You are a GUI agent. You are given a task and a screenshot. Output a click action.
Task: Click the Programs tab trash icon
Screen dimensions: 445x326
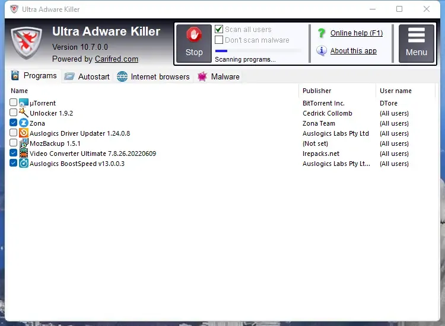click(15, 76)
